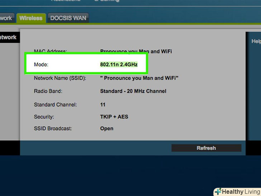Click the Refresh button
This screenshot has height=196, width=261.
(207, 148)
